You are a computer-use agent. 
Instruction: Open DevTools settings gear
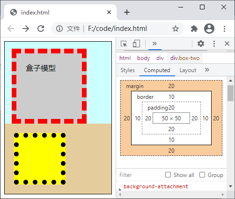pyautogui.click(x=201, y=44)
